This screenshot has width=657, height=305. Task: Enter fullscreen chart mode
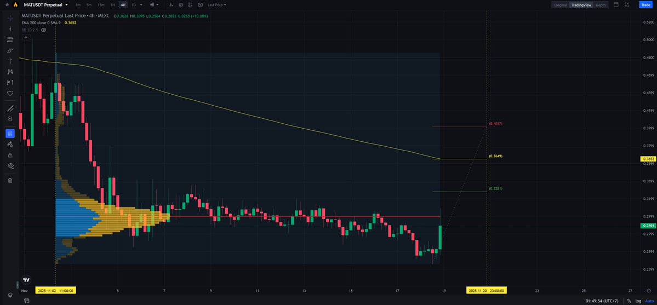(x=627, y=4)
